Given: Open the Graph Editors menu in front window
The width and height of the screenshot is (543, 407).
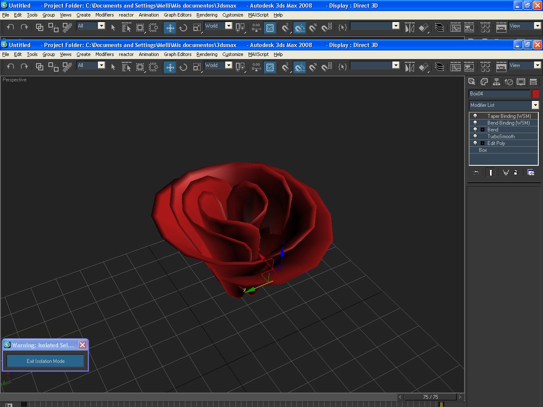Looking at the screenshot, I should [178, 54].
